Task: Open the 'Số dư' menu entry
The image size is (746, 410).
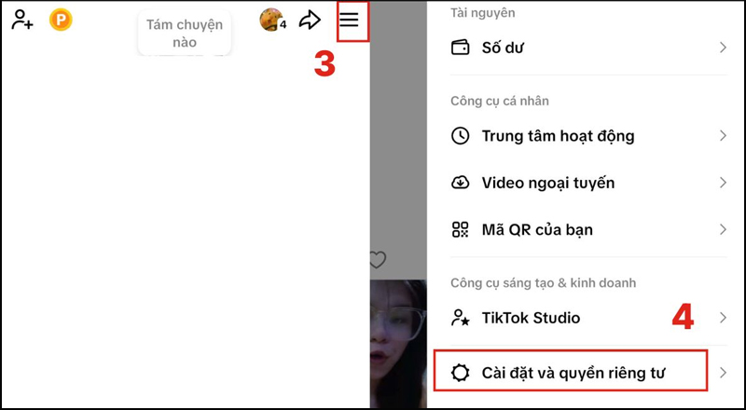Action: pos(589,48)
